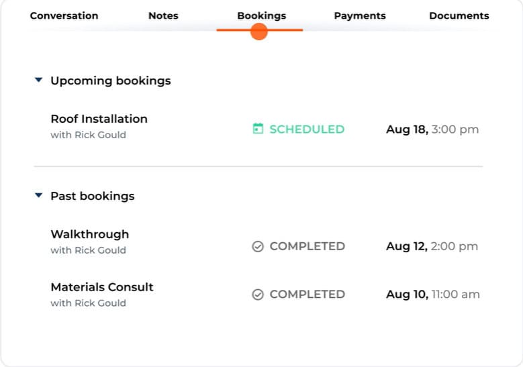Screen dimensions: 523x367
Task: Click the checkmark icon on Materials Consult row
Action: [258, 294]
